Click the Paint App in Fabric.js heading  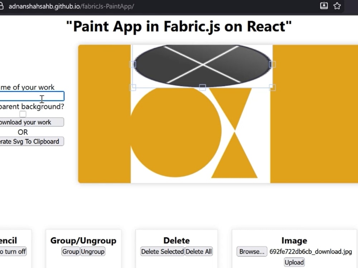(179, 27)
